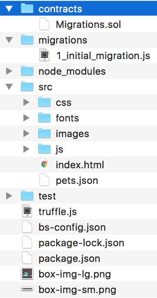Click the 1_initial_migration.js script icon
The height and width of the screenshot is (298, 157).
(x=44, y=55)
